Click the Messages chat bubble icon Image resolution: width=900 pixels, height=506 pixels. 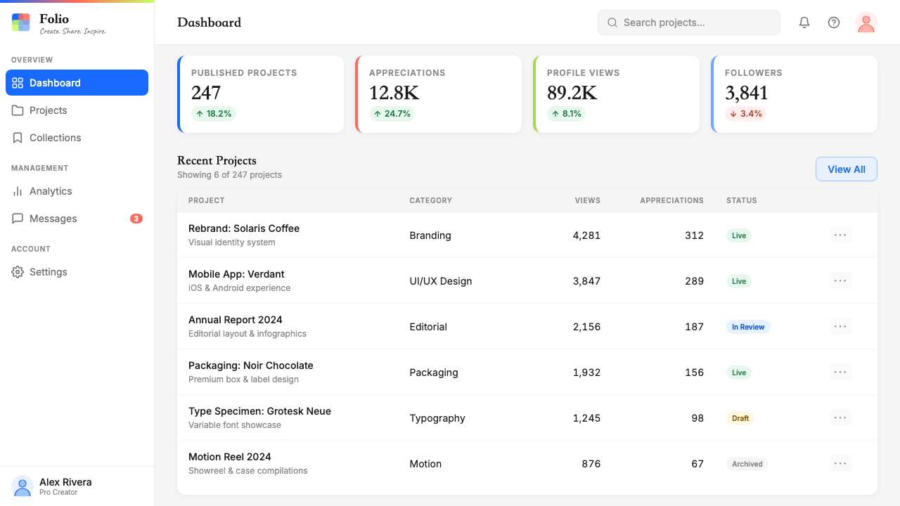[18, 219]
